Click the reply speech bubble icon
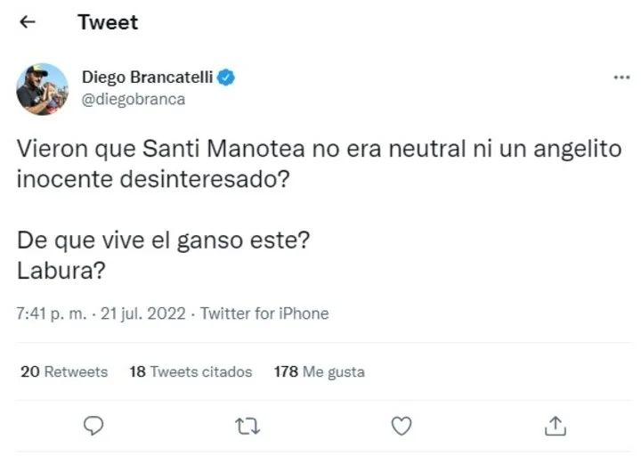This screenshot has width=641, height=464. pos(93,426)
